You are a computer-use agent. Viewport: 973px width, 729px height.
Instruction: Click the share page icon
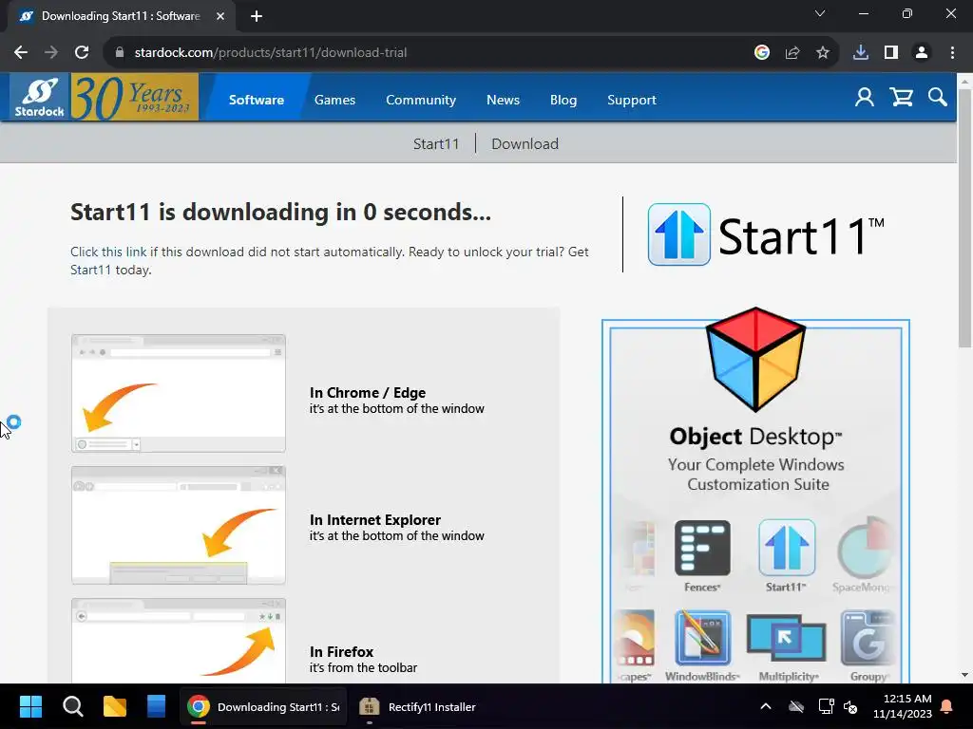(792, 53)
